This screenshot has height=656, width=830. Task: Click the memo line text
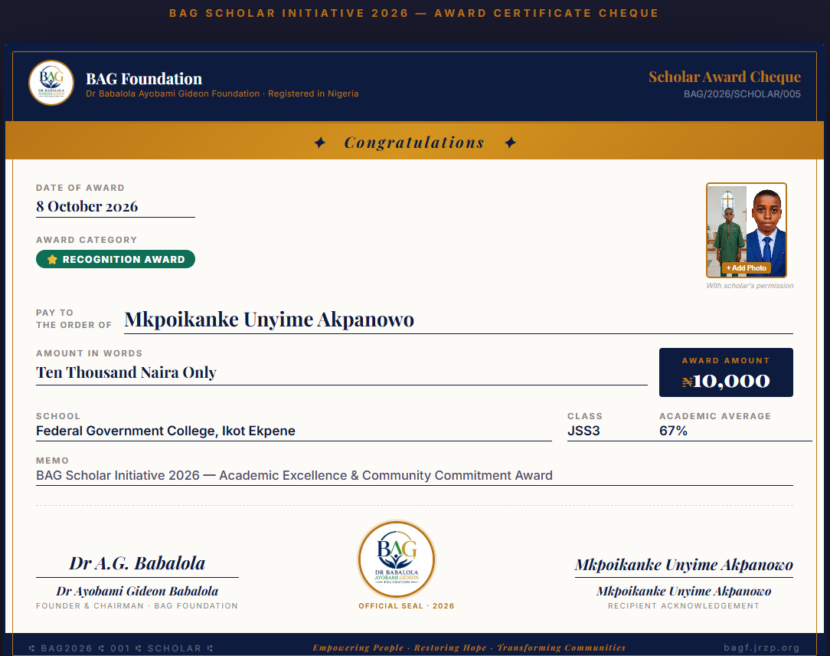pyautogui.click(x=294, y=475)
